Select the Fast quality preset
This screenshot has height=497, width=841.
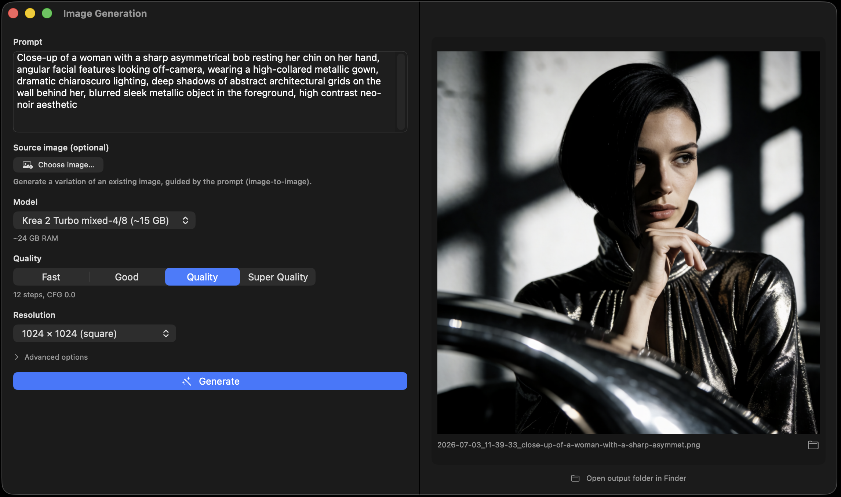pos(51,277)
